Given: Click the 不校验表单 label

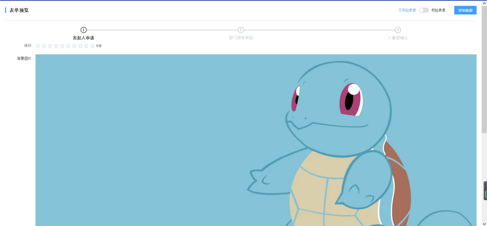Looking at the screenshot, I should [407, 10].
